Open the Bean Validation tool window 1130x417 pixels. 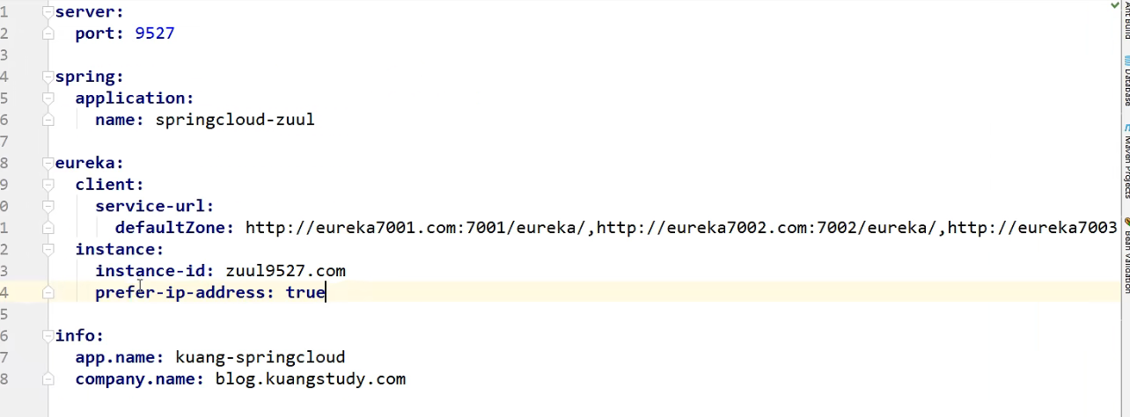pos(1126,253)
